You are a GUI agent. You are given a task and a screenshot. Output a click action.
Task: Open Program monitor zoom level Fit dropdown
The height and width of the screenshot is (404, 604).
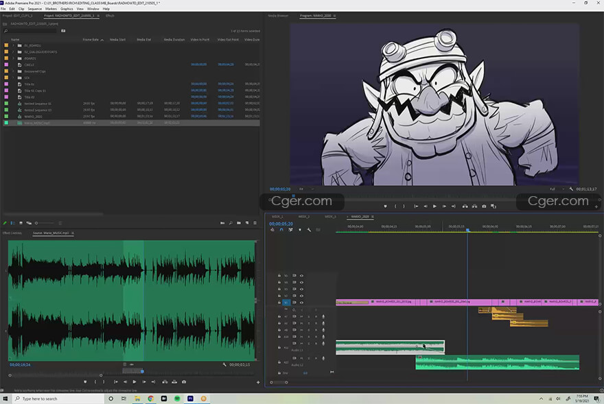coord(306,189)
